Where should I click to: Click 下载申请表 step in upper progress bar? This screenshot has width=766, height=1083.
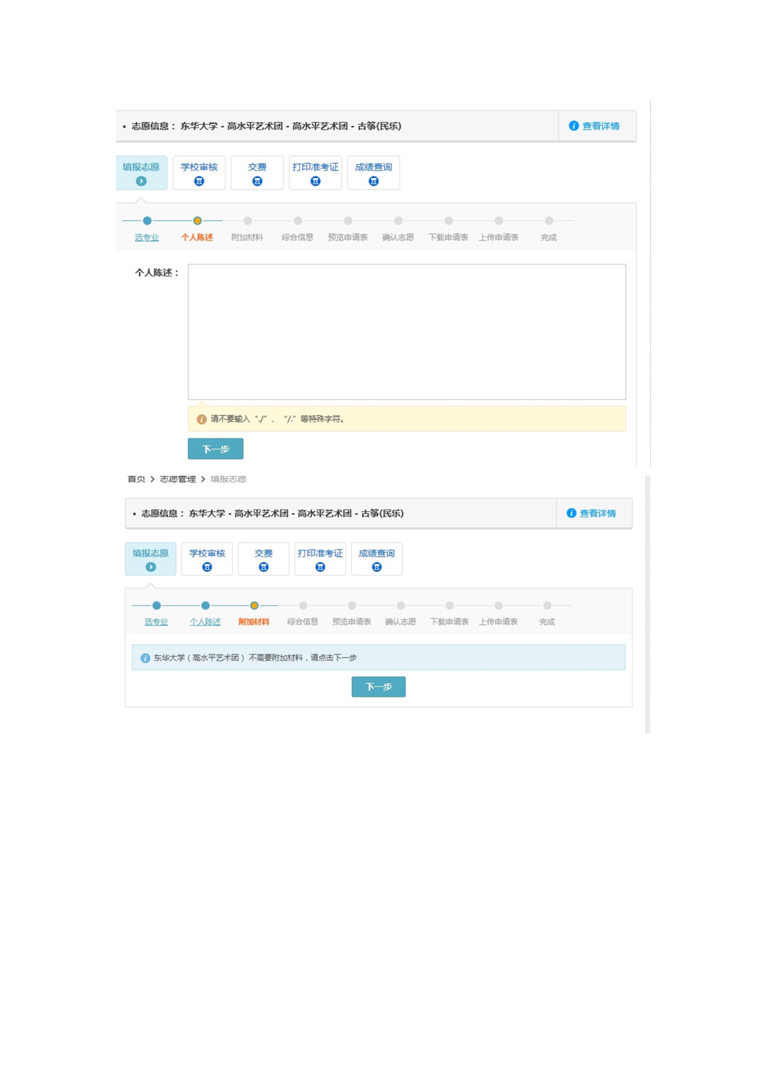[x=448, y=238]
